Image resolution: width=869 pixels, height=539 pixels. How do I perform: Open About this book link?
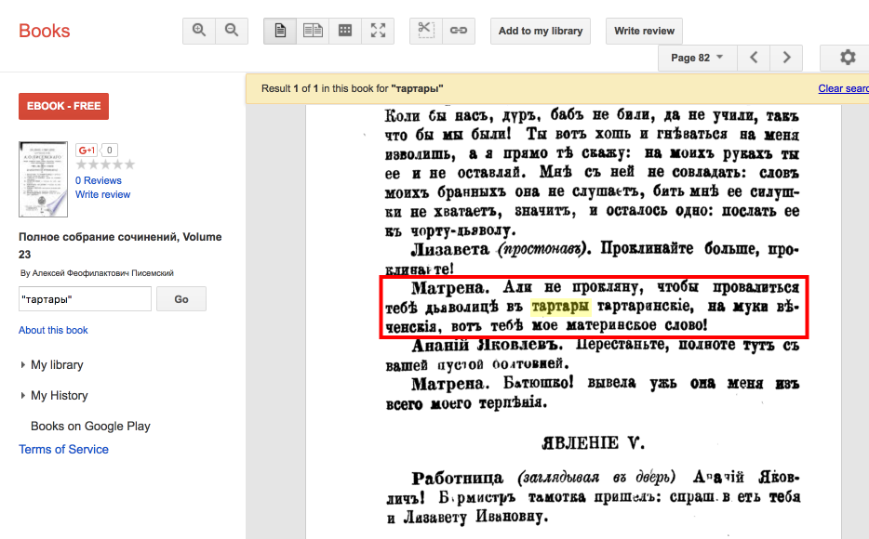click(53, 330)
